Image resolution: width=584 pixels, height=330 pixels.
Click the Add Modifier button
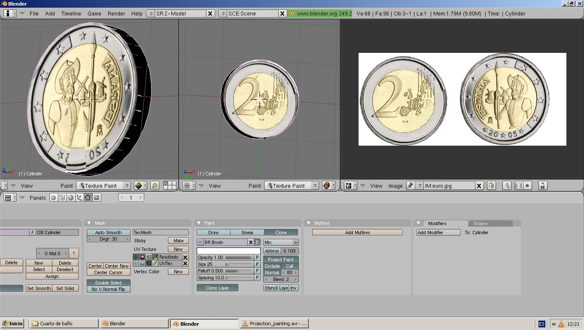coord(438,232)
